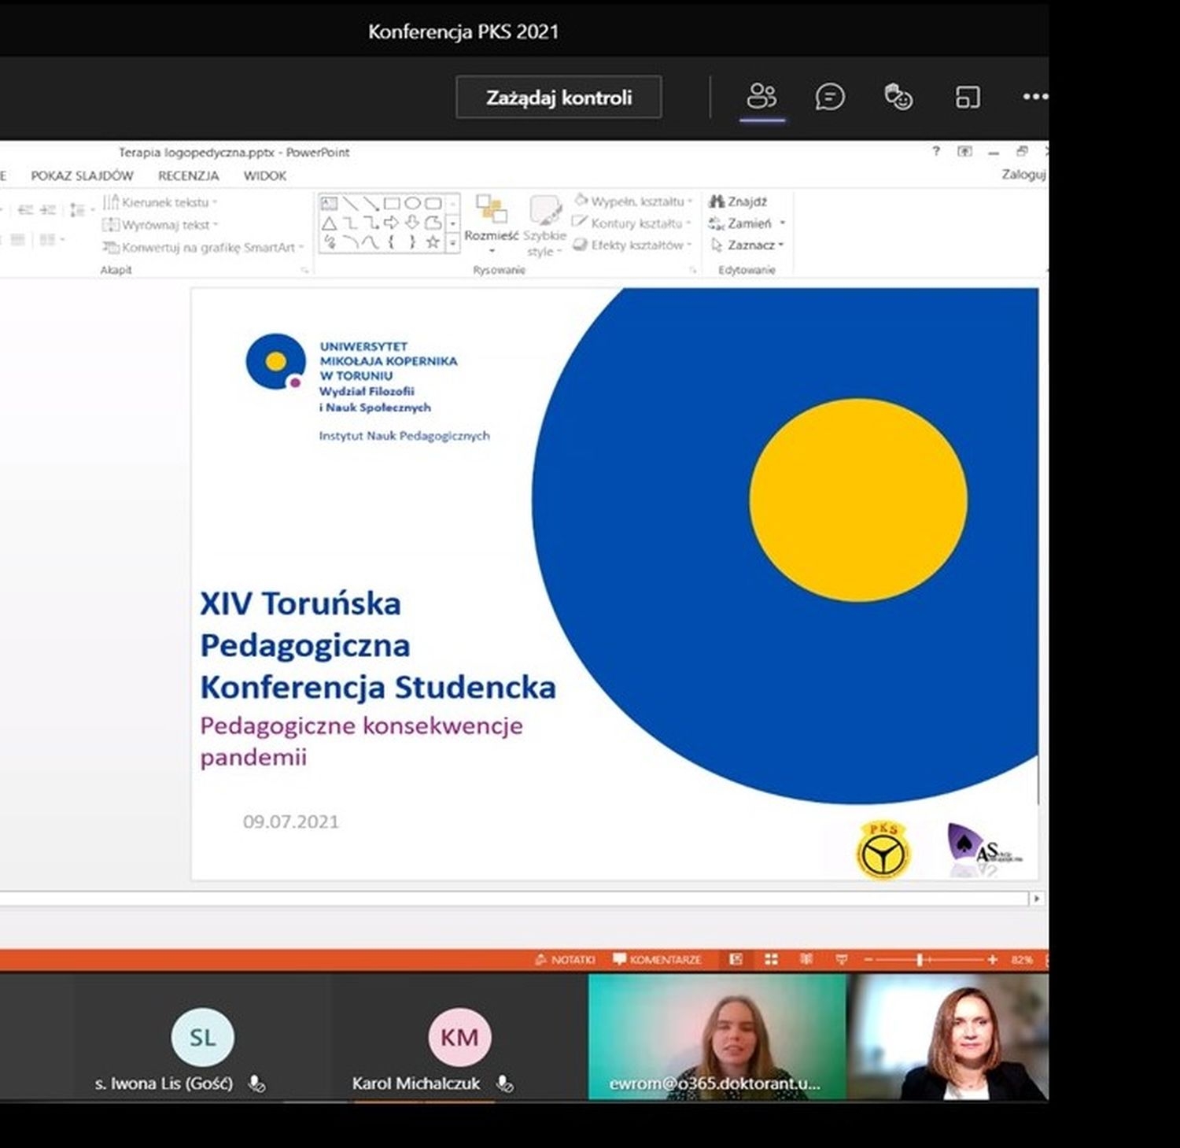Click the breakout rooms icon
Image resolution: width=1180 pixels, height=1148 pixels.
pyautogui.click(x=968, y=98)
